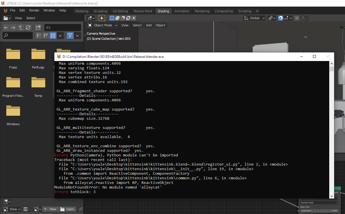Choose 'intersect selection' mode icon
The height and width of the screenshot is (214, 345).
[x=134, y=18]
